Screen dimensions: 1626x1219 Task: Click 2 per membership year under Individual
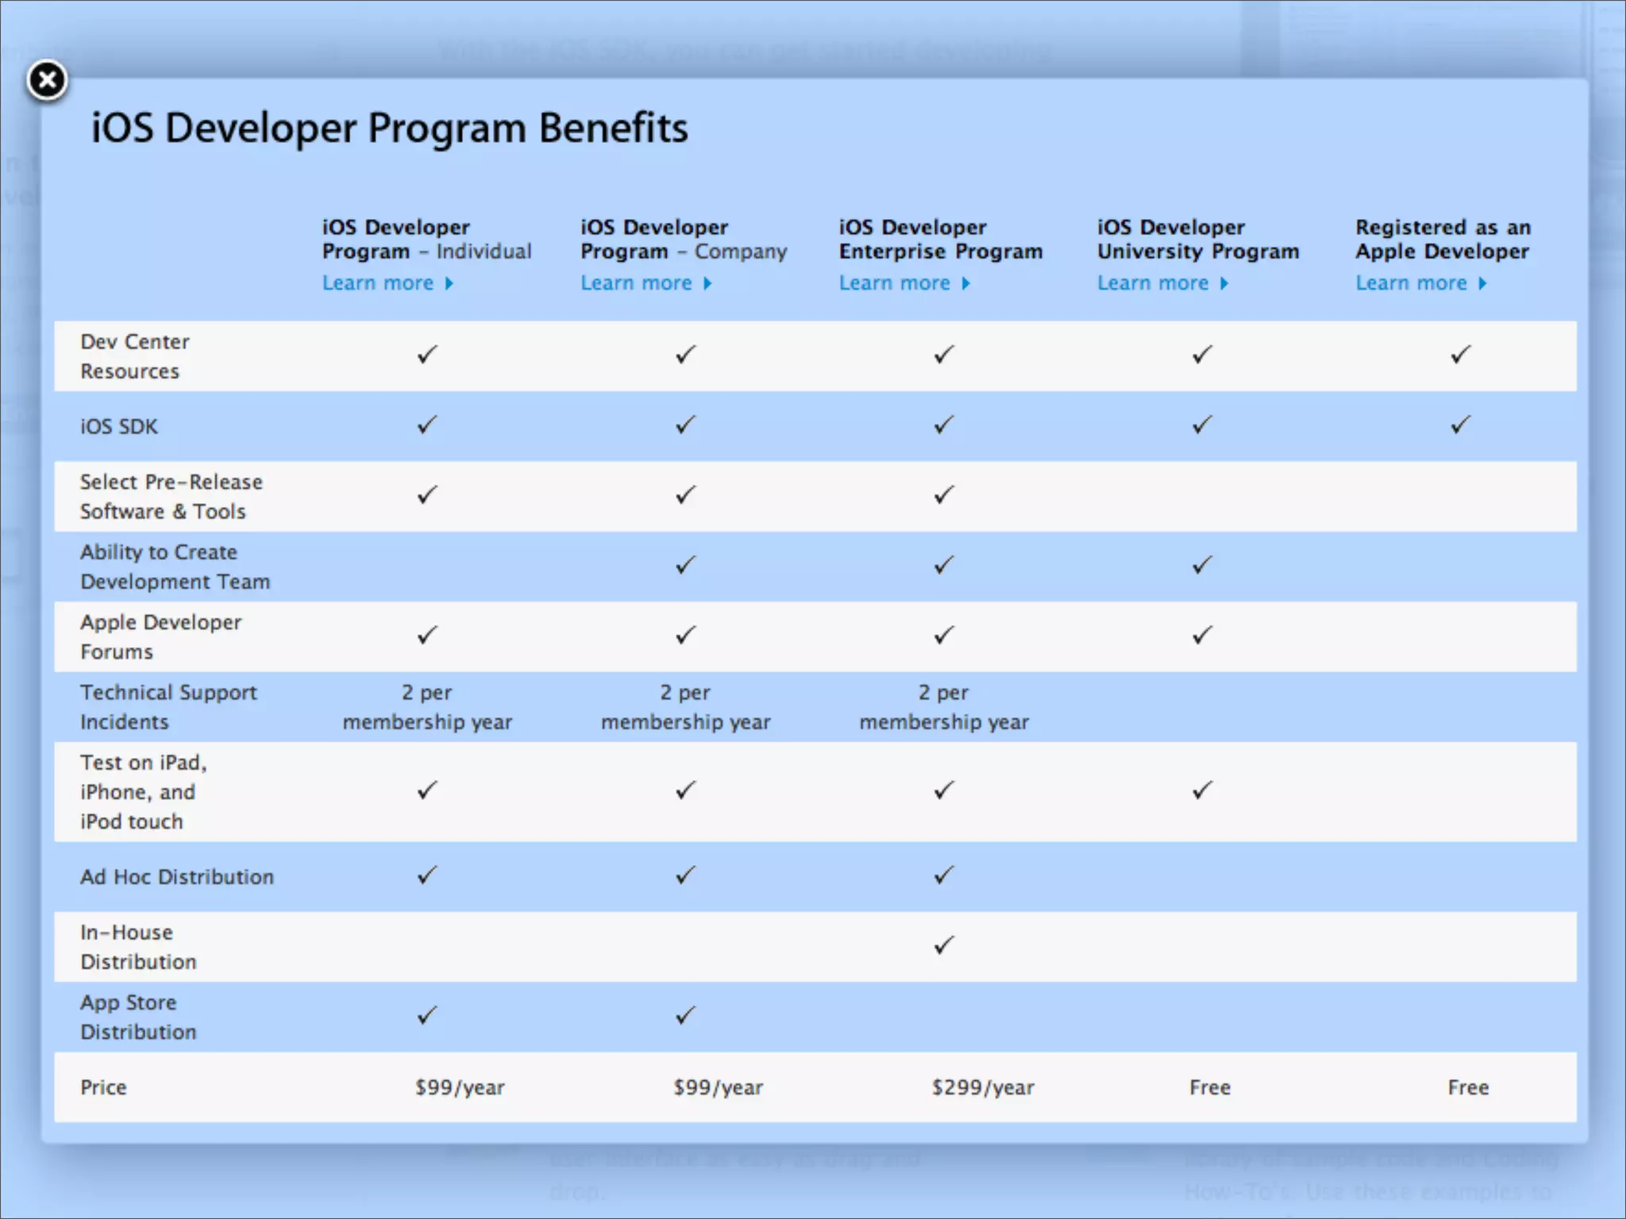pos(427,706)
